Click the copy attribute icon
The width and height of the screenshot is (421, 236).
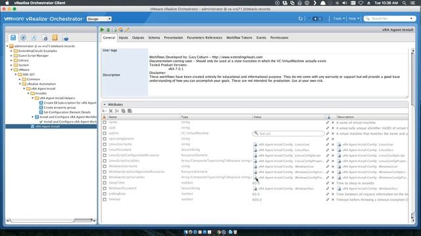[123, 111]
